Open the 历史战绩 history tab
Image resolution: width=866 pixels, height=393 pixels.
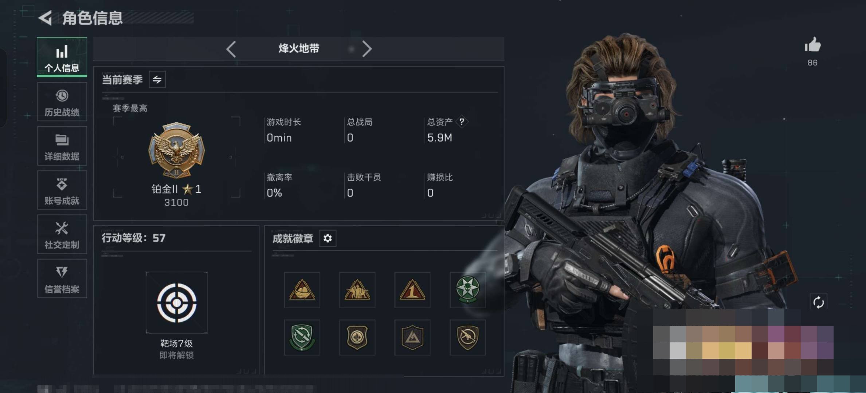point(62,102)
